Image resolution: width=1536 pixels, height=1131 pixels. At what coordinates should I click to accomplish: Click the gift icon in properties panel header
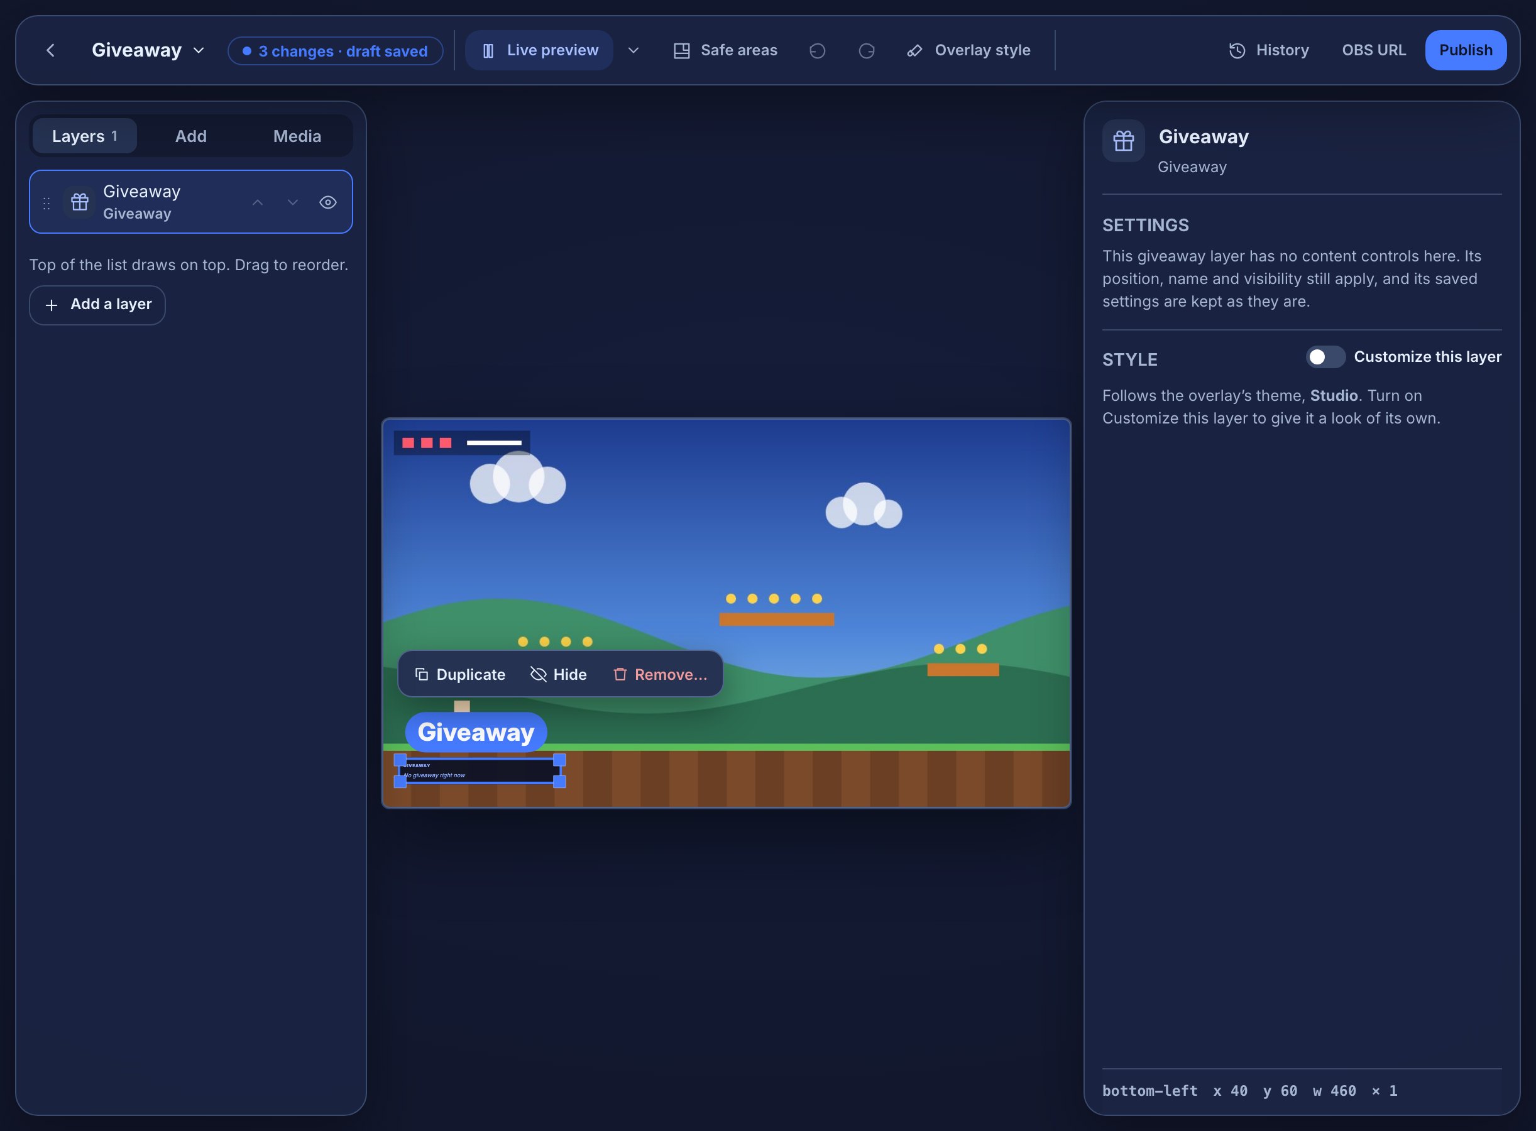1124,141
